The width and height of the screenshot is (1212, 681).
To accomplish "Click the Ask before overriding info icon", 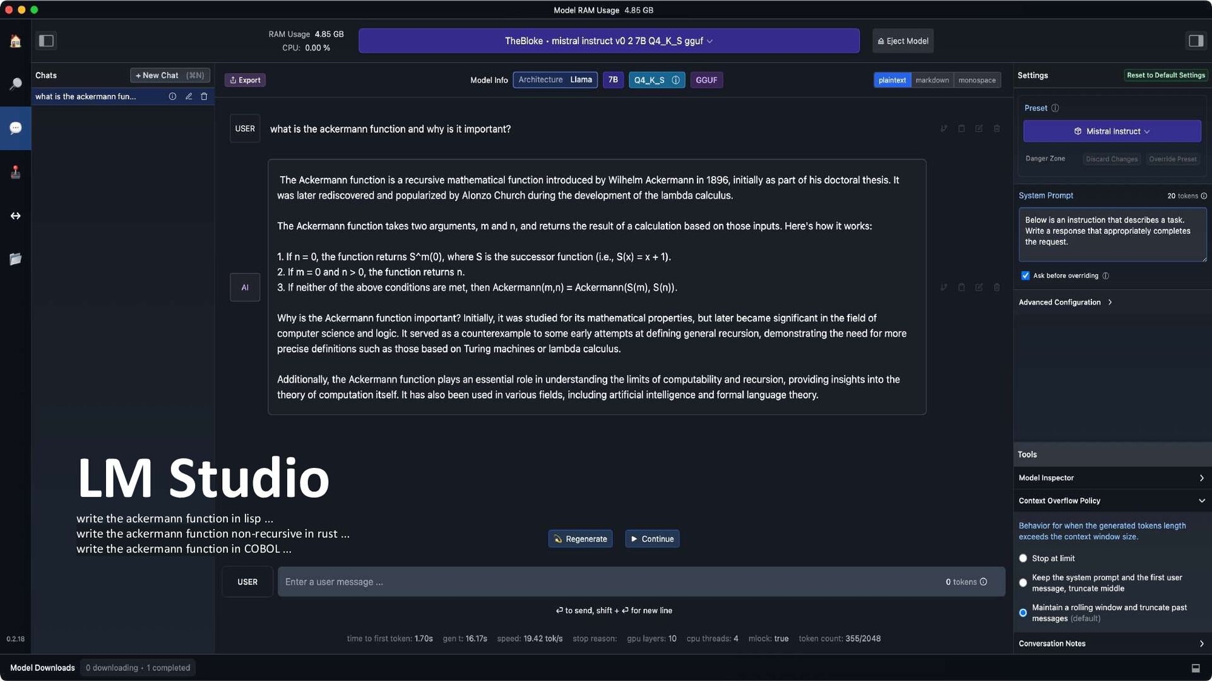I will pos(1105,276).
